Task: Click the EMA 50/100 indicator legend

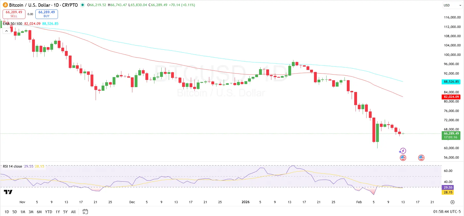Action: [13, 24]
